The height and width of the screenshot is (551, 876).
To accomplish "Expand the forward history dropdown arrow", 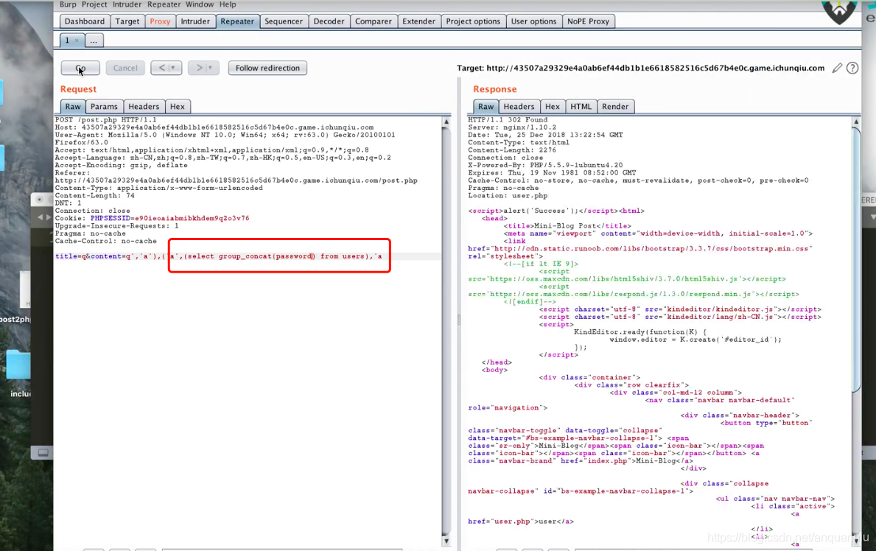I will pyautogui.click(x=211, y=69).
